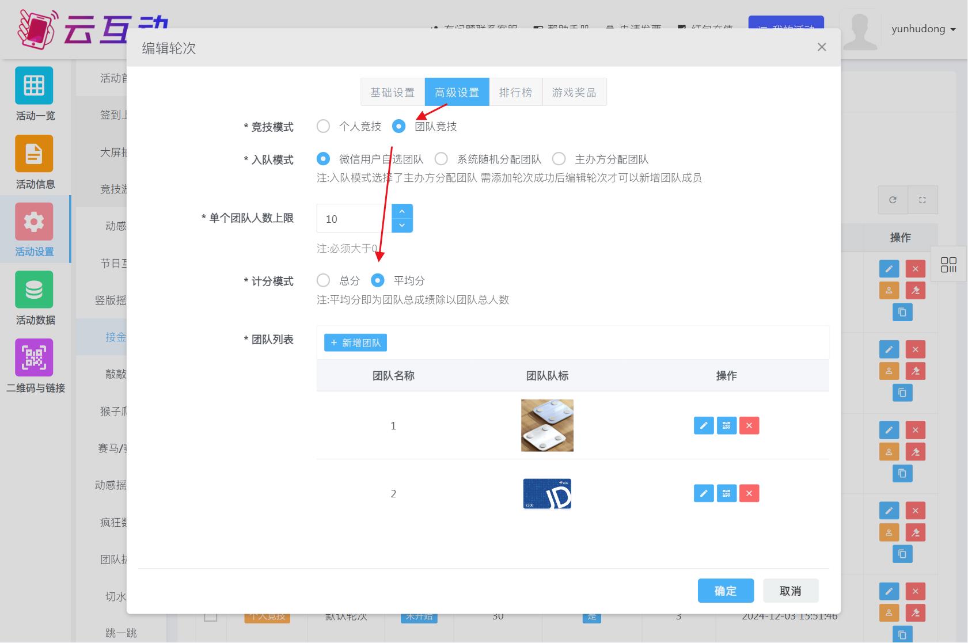Increase team size limit with up arrow
Screen dimensions: 968x643
[x=402, y=211]
